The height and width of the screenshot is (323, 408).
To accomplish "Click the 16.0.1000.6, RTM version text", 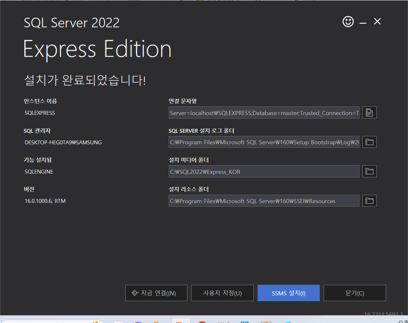I will 45,201.
